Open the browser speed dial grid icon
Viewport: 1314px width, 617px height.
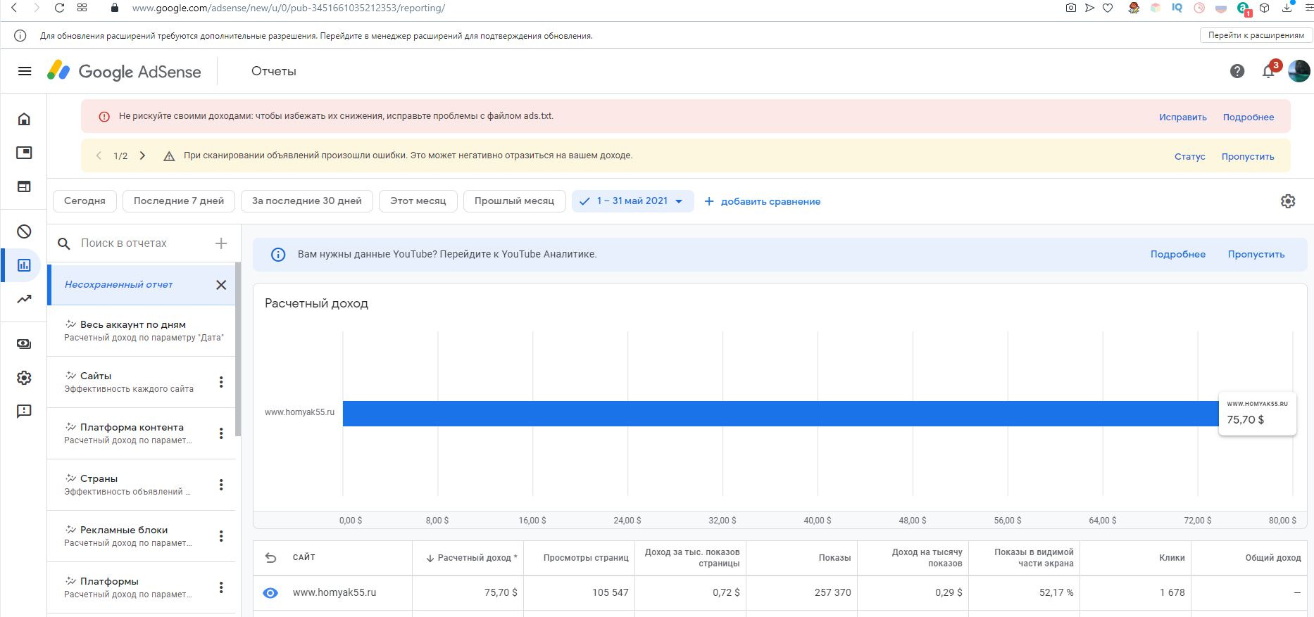pos(82,8)
